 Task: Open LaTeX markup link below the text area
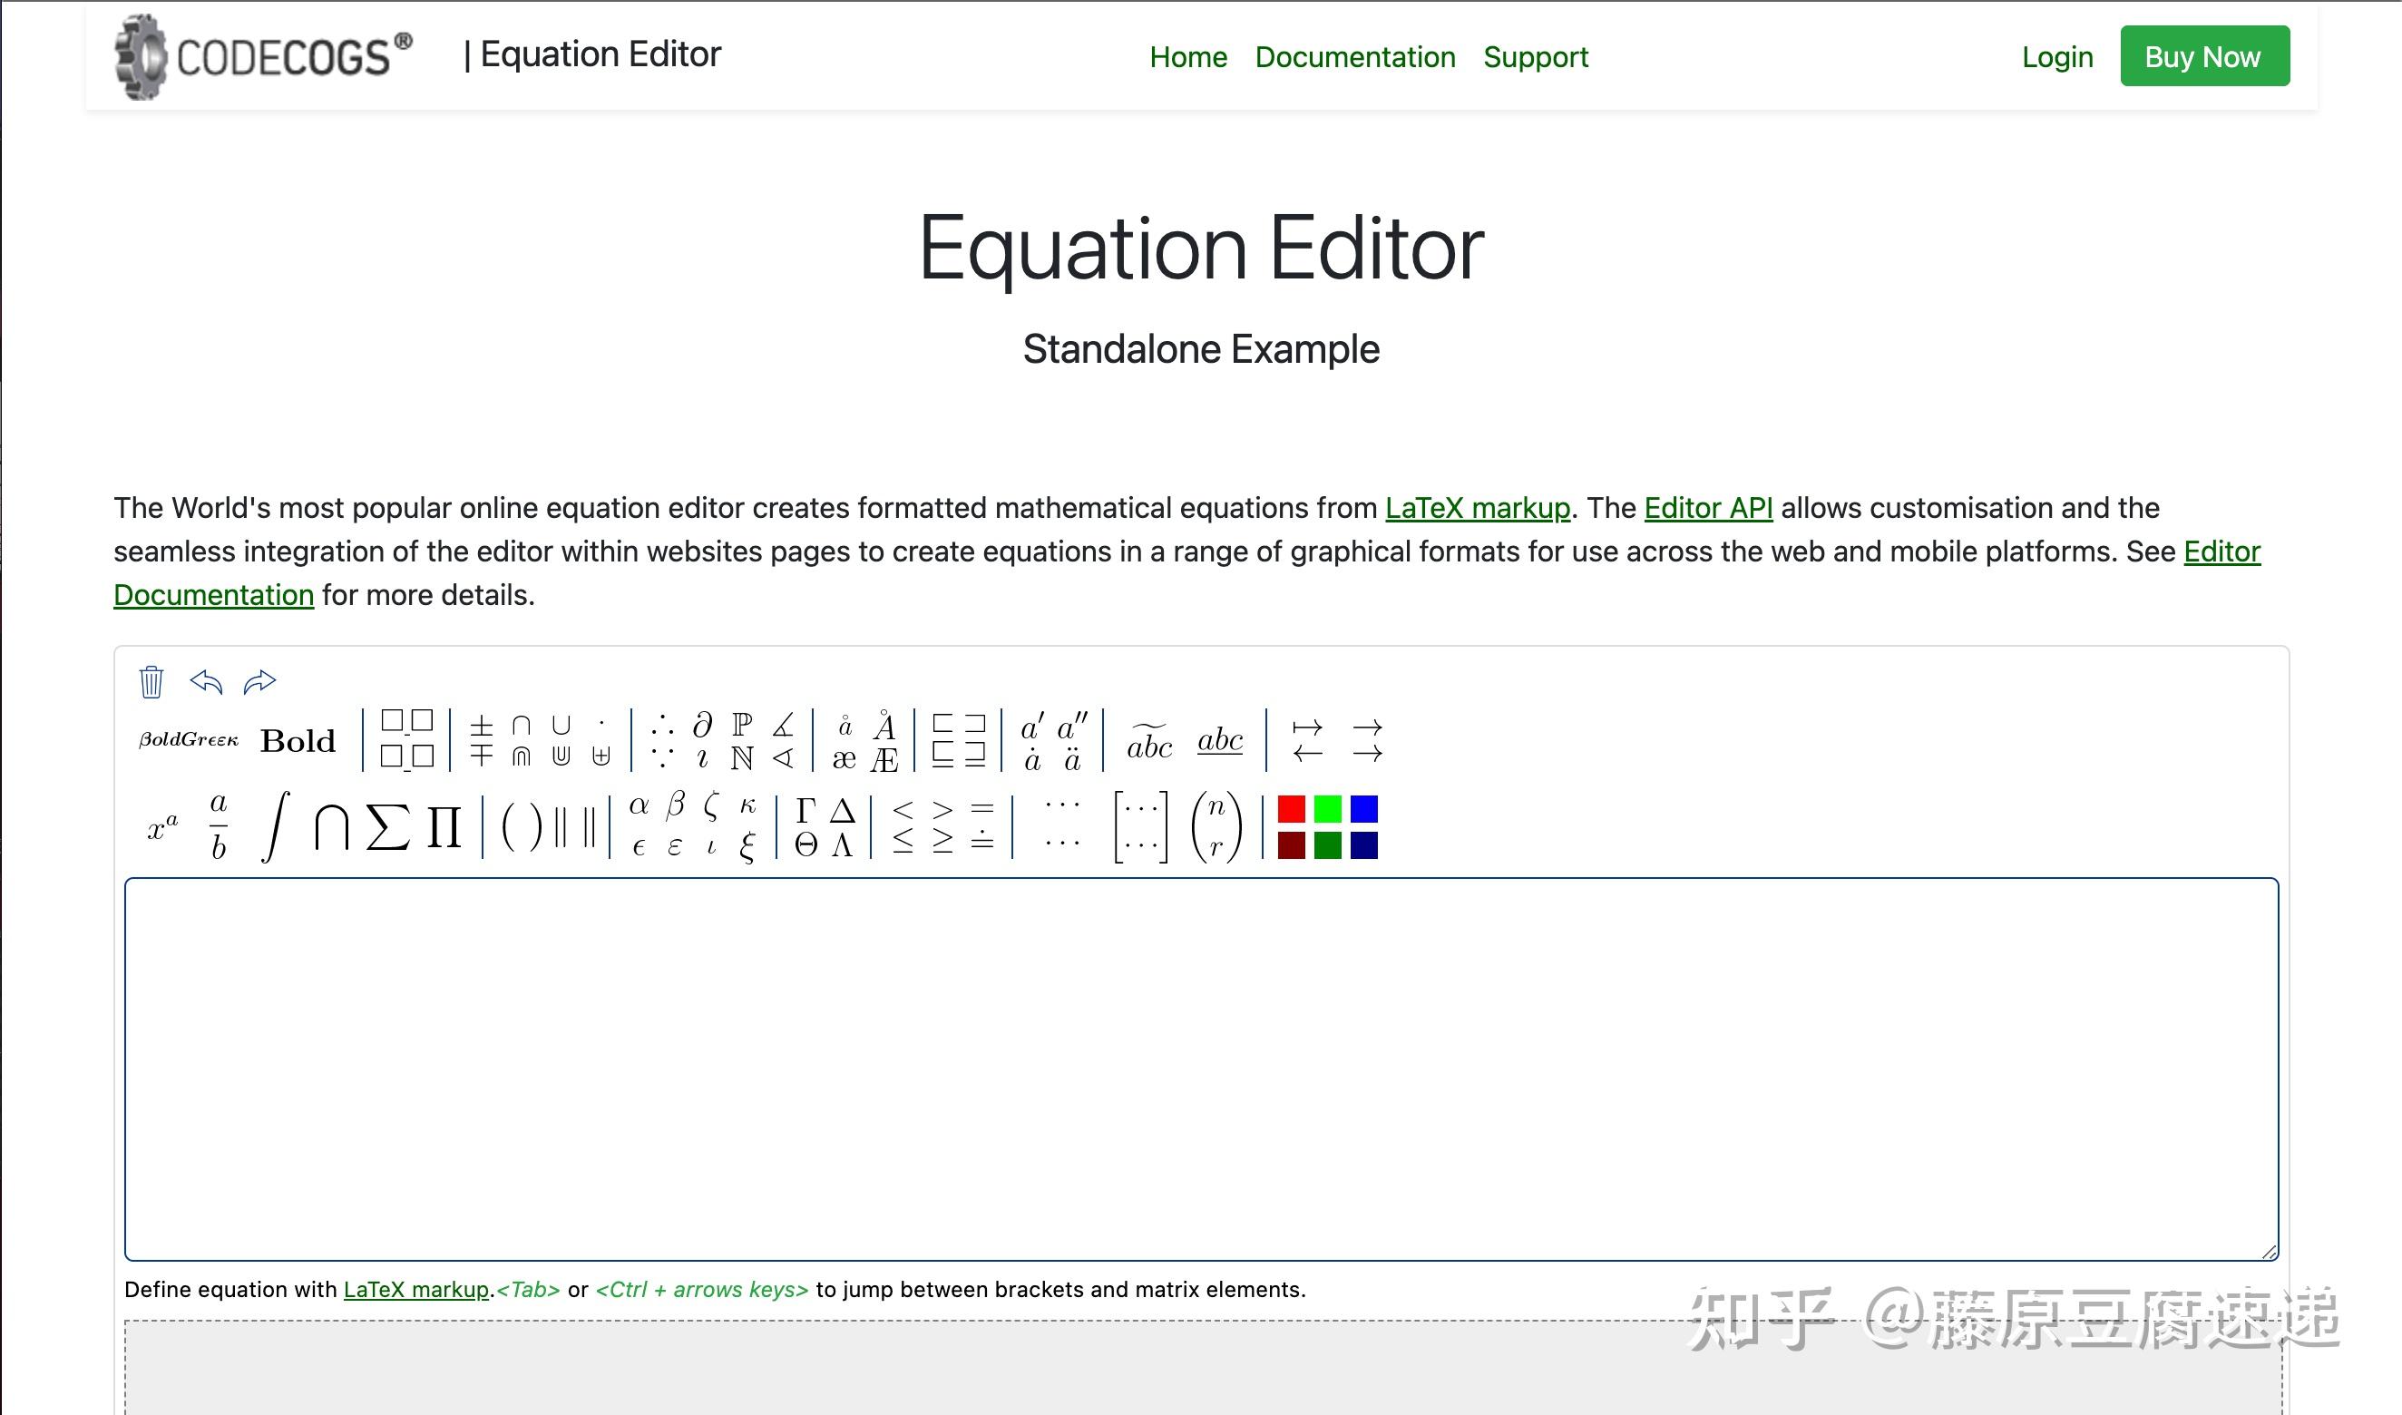[x=415, y=1290]
